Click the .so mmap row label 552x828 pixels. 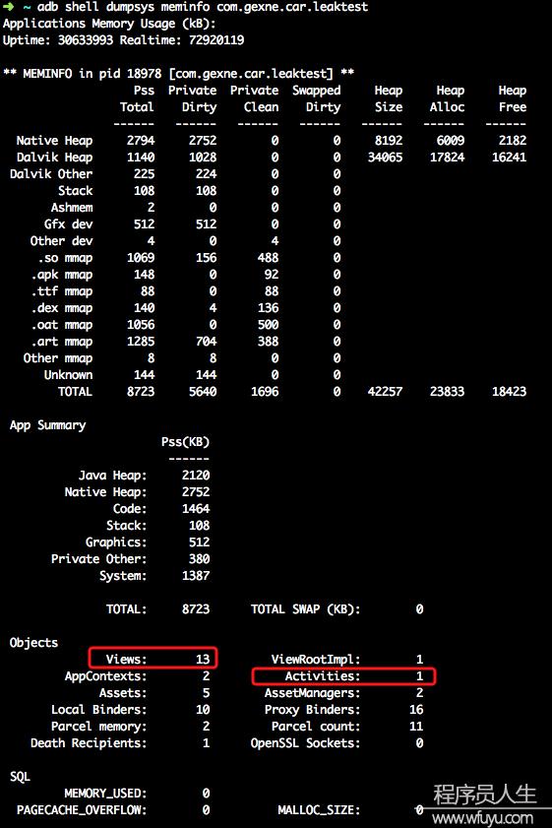pos(65,258)
